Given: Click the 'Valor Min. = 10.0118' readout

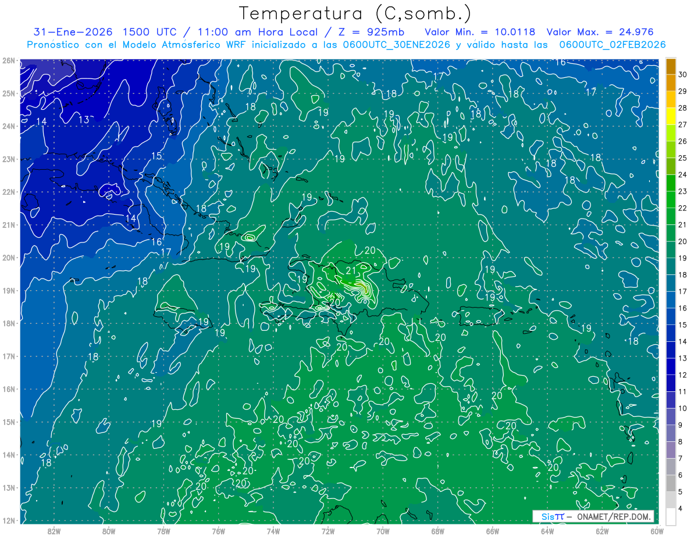Looking at the screenshot, I should click(480, 32).
